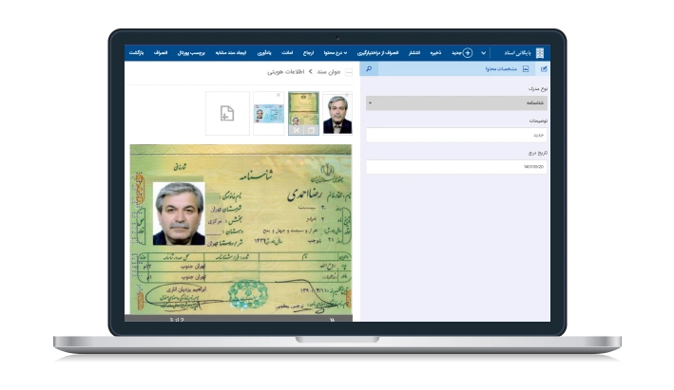The image size is (674, 390).
Task: Expand the dropdown arrow beside بایگانی اسناد
Action: [x=483, y=53]
